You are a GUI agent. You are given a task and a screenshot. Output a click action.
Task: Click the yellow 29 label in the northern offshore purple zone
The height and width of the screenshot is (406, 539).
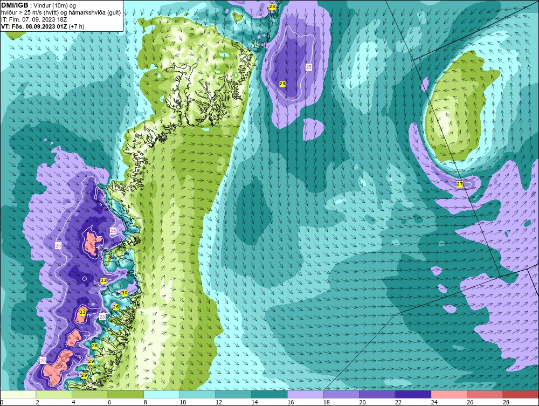[282, 84]
